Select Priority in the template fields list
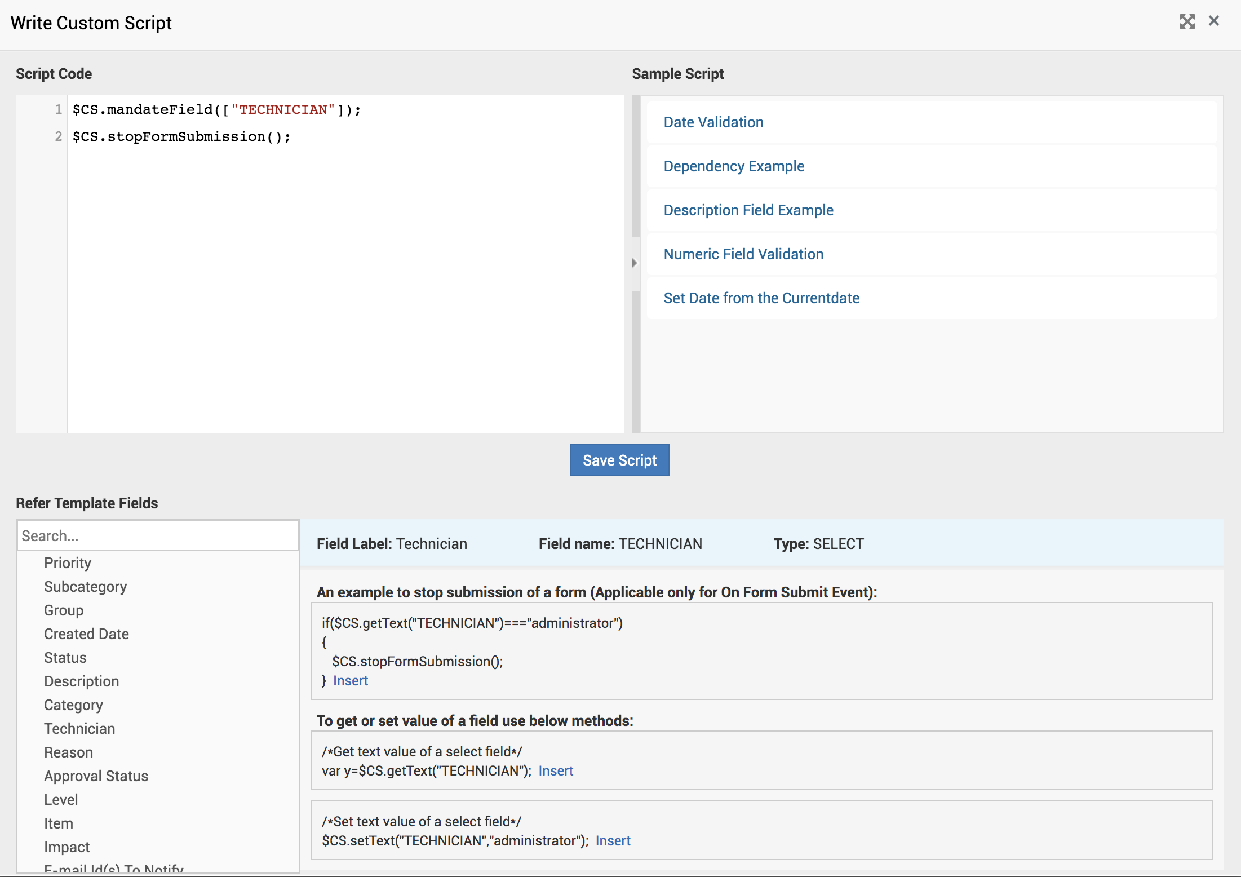 68,563
